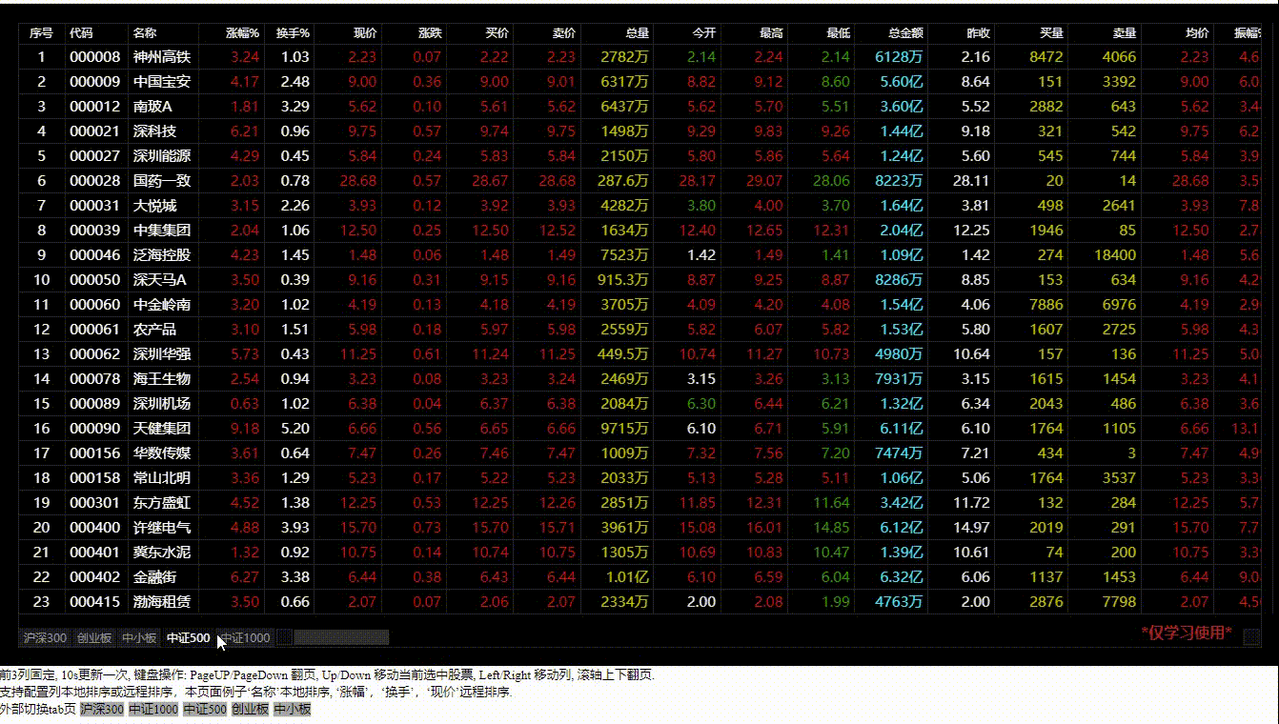1279x724 pixels.
Task: Sort by the 名称 column header
Action: (145, 33)
